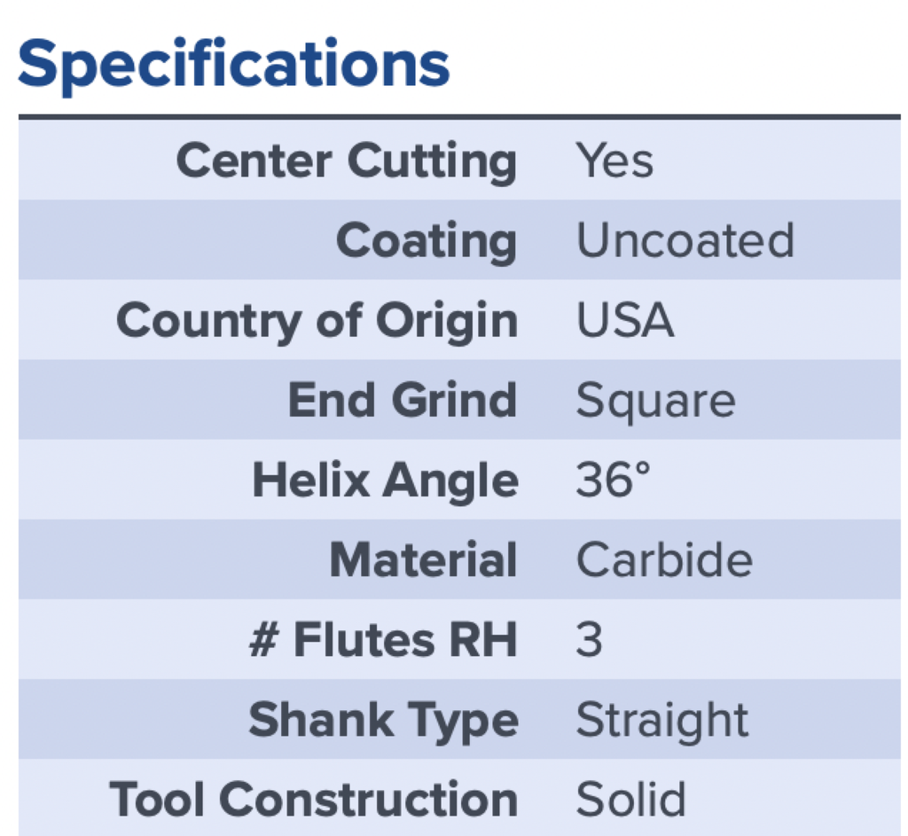Click the Specifications heading

[x=234, y=65]
